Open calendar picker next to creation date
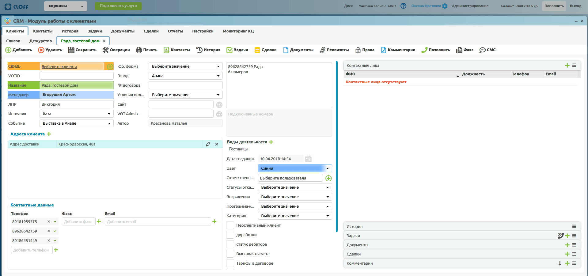Viewport: 588px width, 276px height. (308, 159)
